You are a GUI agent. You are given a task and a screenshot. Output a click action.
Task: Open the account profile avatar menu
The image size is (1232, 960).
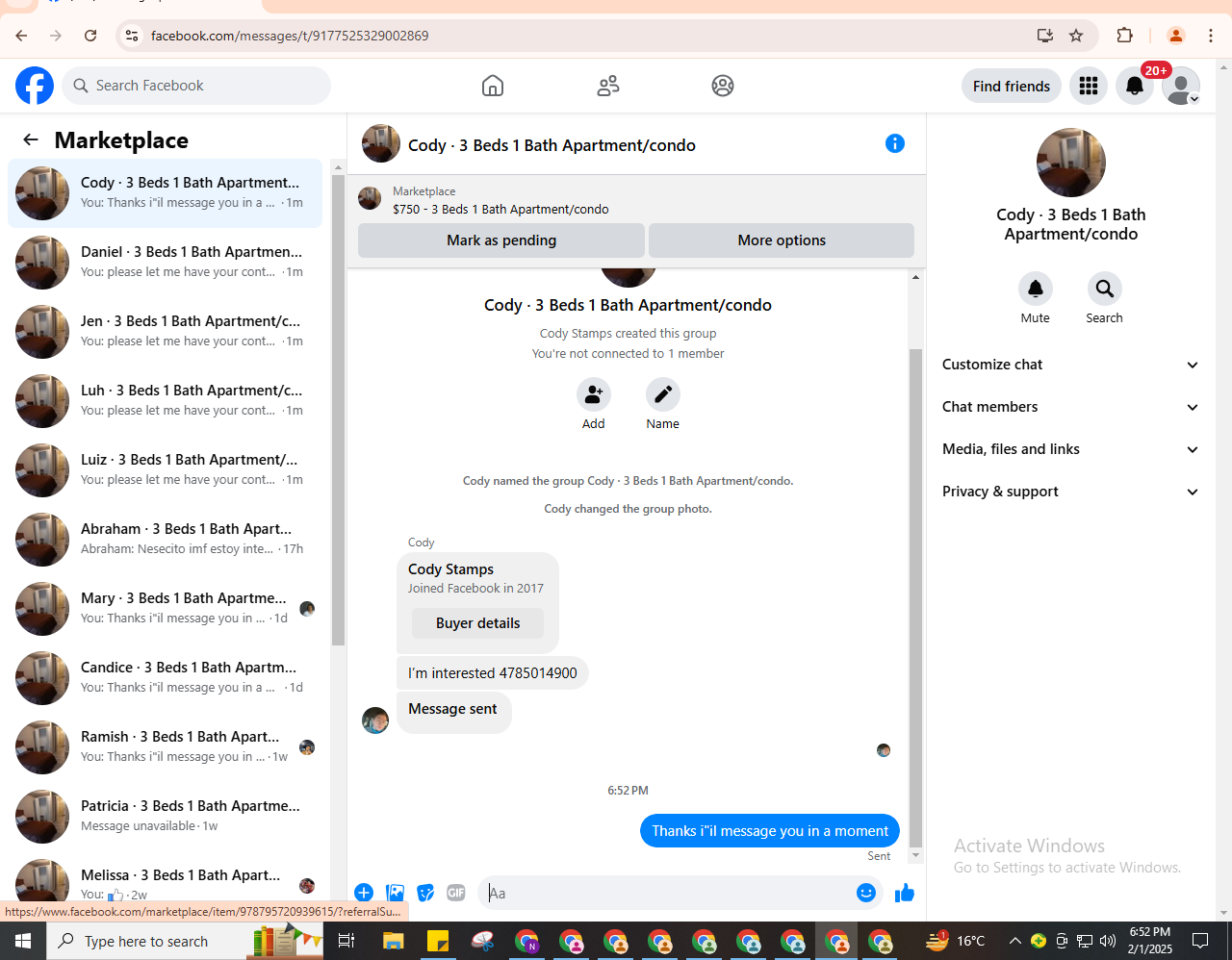(1181, 86)
